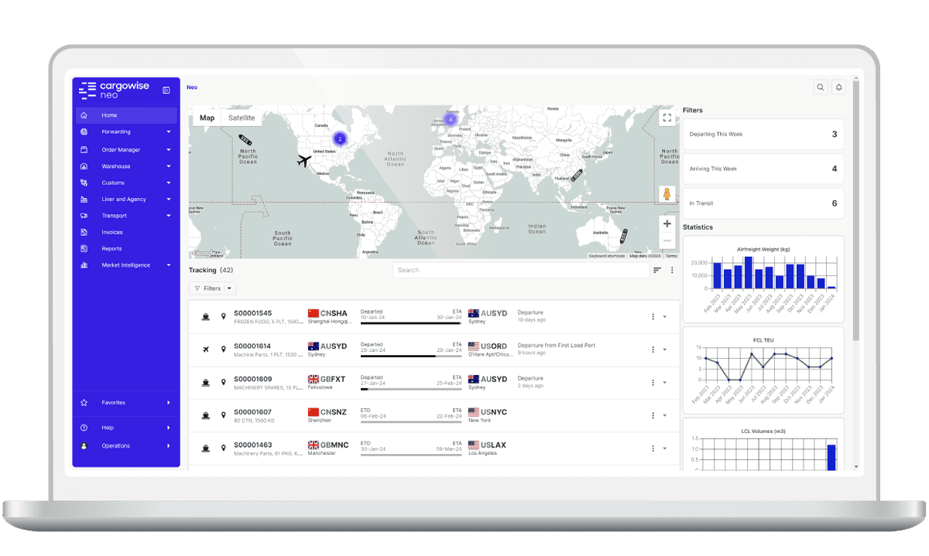Zoom in on the map
The height and width of the screenshot is (556, 929).
coord(667,223)
